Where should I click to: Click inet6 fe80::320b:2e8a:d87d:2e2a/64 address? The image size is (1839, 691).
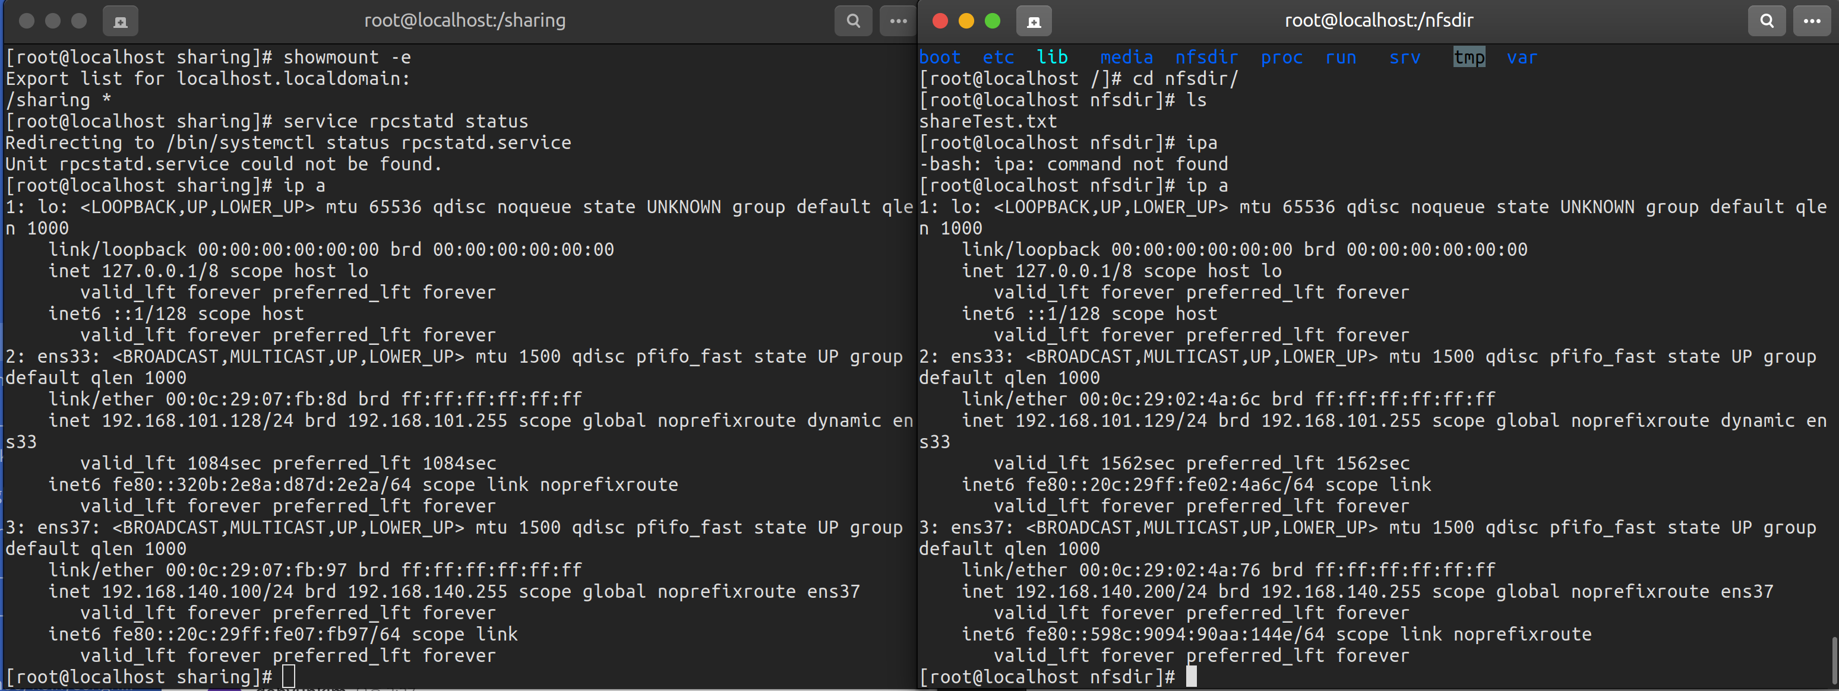[x=261, y=484]
